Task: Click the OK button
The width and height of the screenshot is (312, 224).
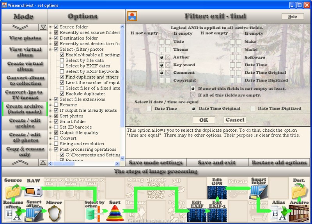Action: point(204,120)
